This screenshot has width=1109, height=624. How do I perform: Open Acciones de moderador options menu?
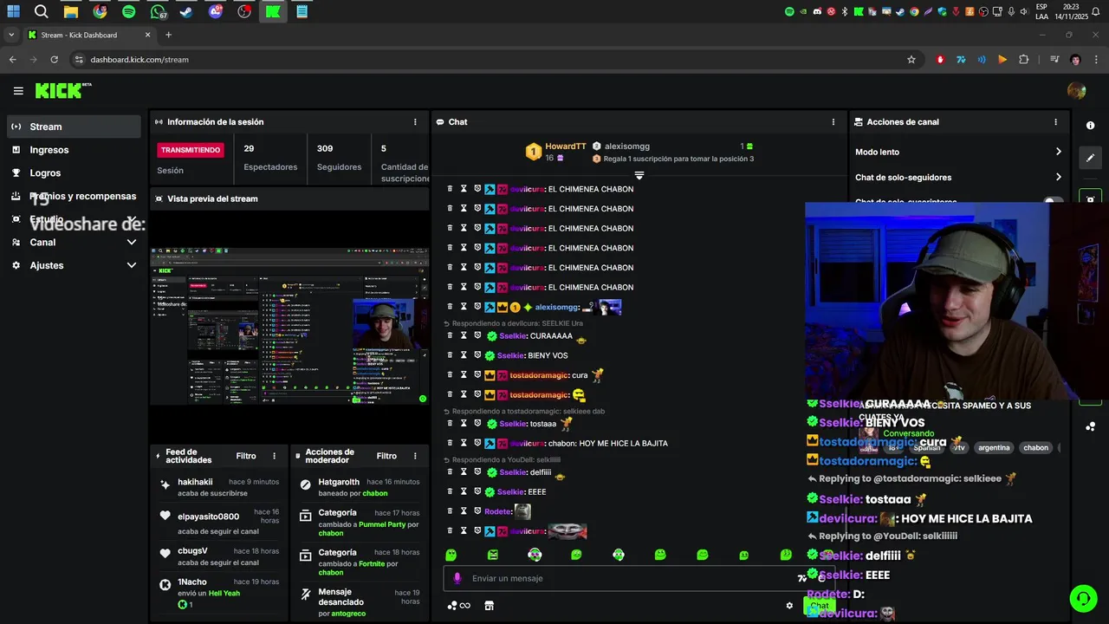pos(415,456)
